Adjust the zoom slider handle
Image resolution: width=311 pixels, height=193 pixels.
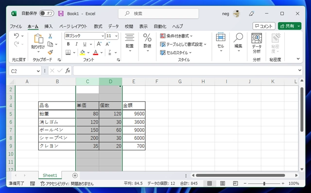click(264, 183)
